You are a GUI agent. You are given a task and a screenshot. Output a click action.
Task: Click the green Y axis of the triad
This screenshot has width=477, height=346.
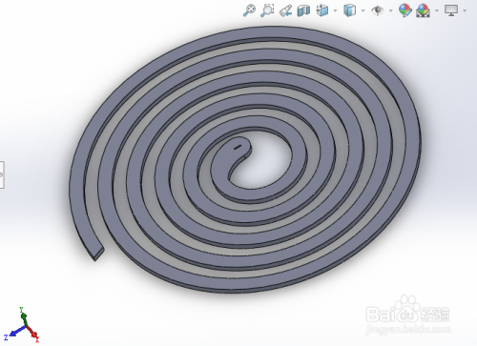point(23,315)
